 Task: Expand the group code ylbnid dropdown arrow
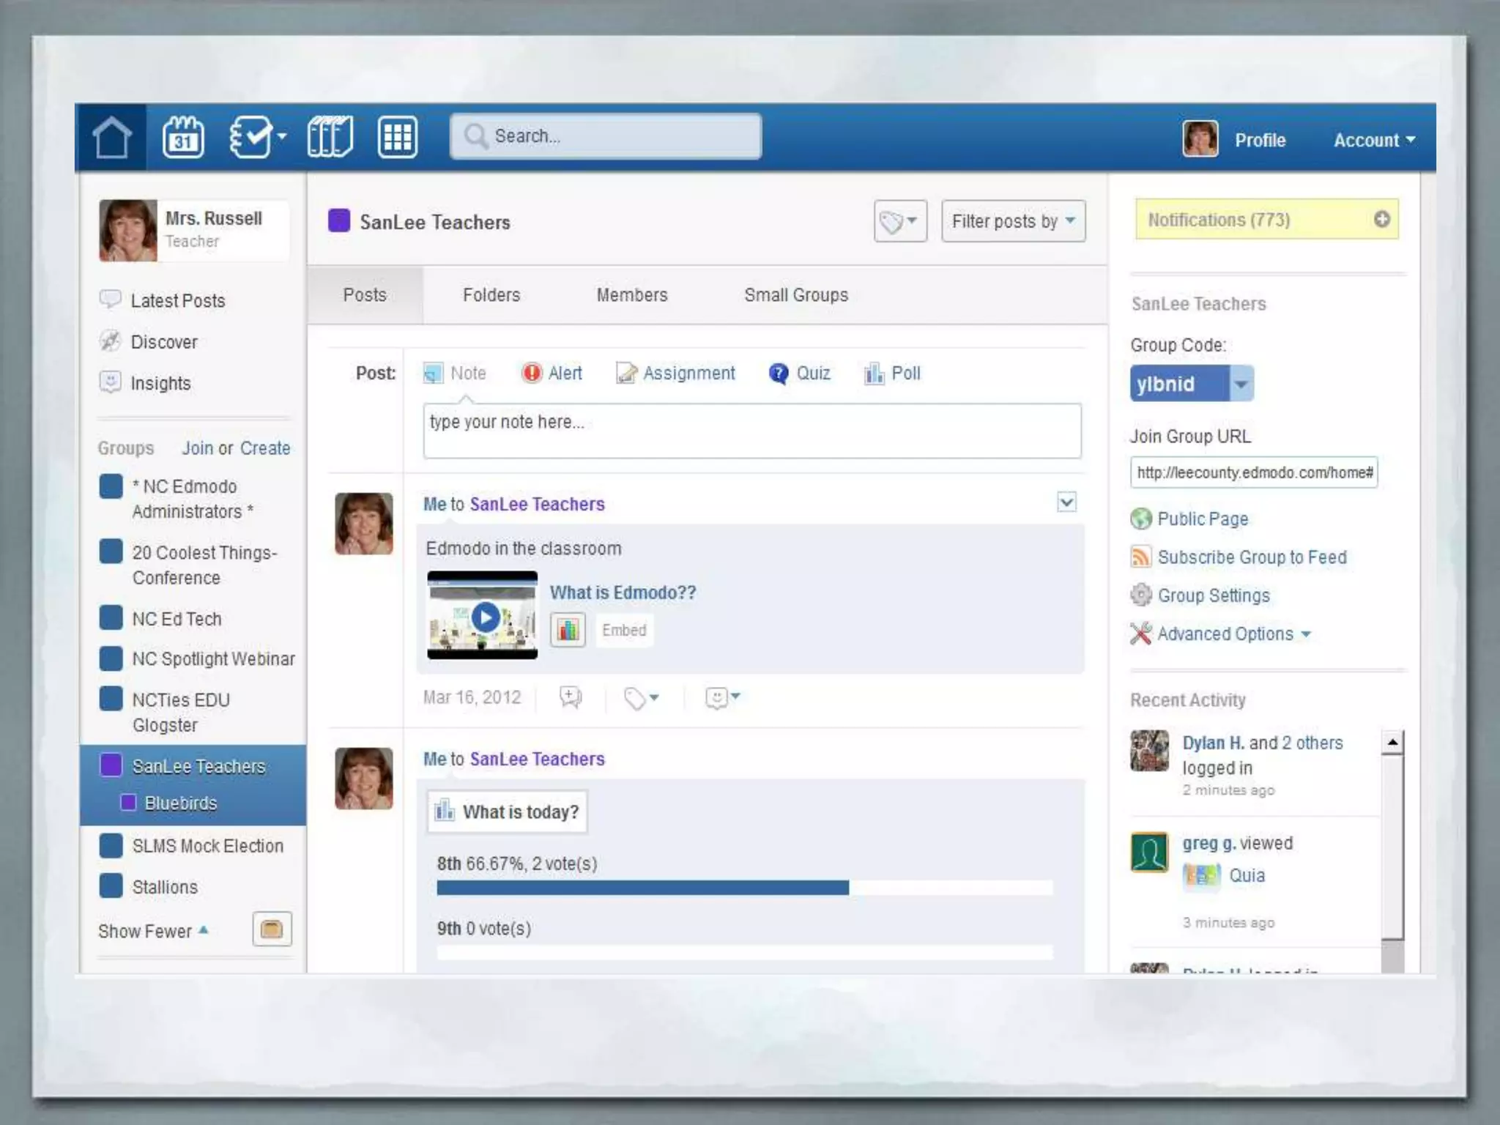(1241, 384)
